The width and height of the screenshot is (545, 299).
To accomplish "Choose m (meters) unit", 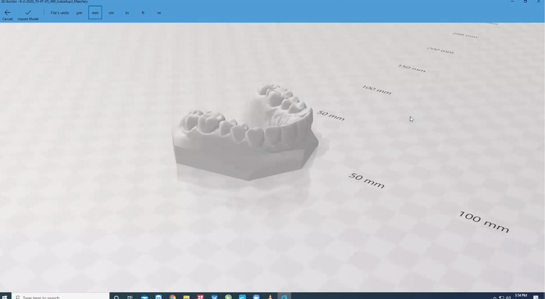I will [x=159, y=13].
